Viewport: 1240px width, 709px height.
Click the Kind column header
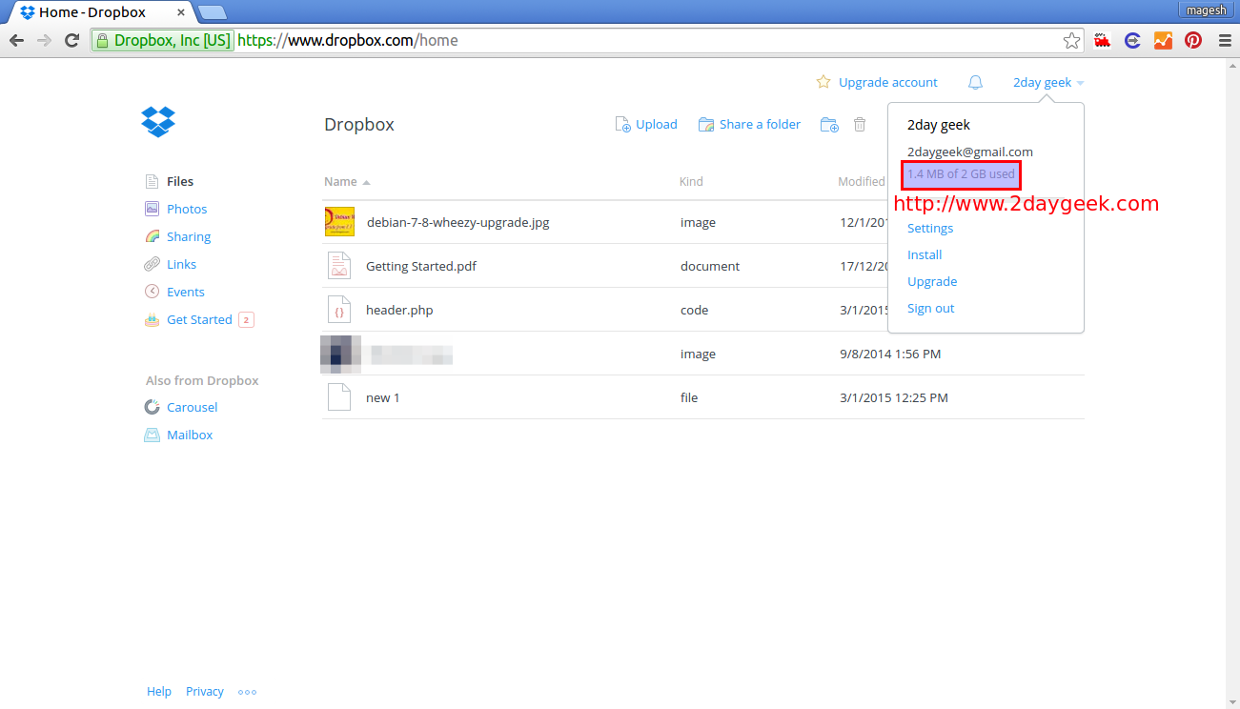pos(691,181)
